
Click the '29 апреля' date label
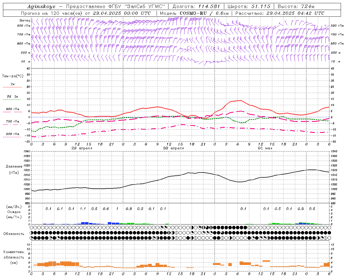click(x=82, y=148)
